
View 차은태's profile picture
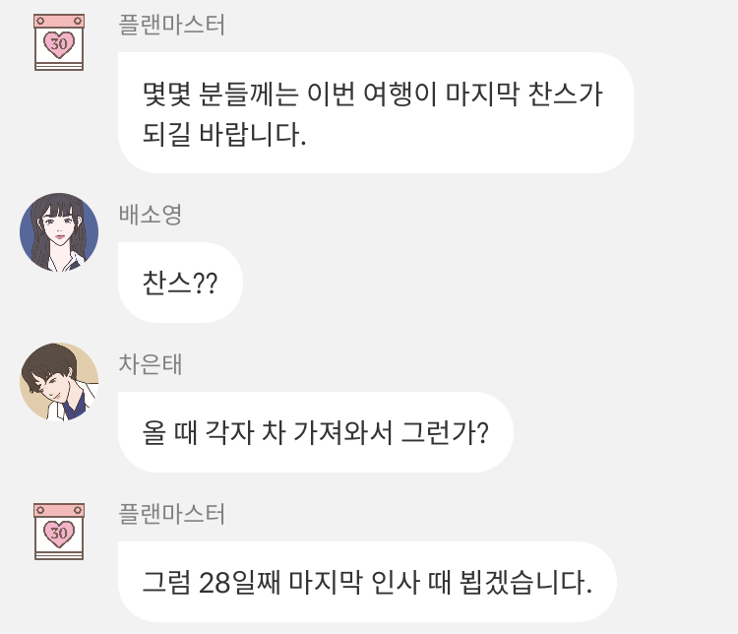pyautogui.click(x=59, y=382)
